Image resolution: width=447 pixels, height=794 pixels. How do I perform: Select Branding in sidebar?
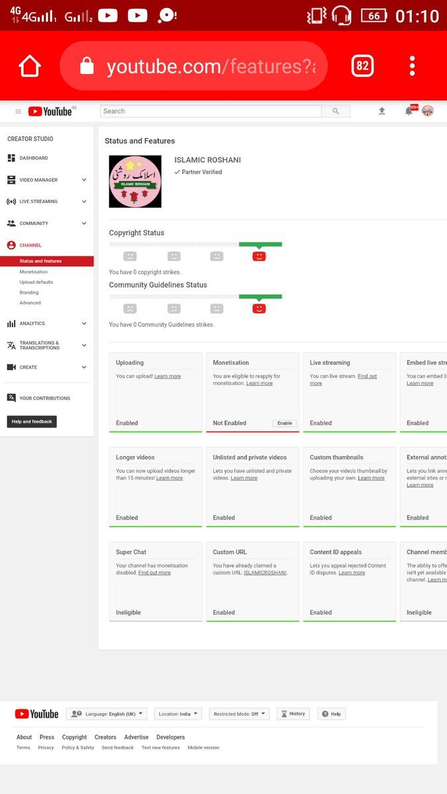29,292
